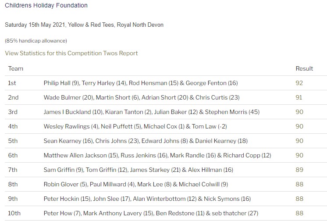Image resolution: width=327 pixels, height=221 pixels.
Task: Select the Sam Griffin team row
Action: tap(166, 170)
